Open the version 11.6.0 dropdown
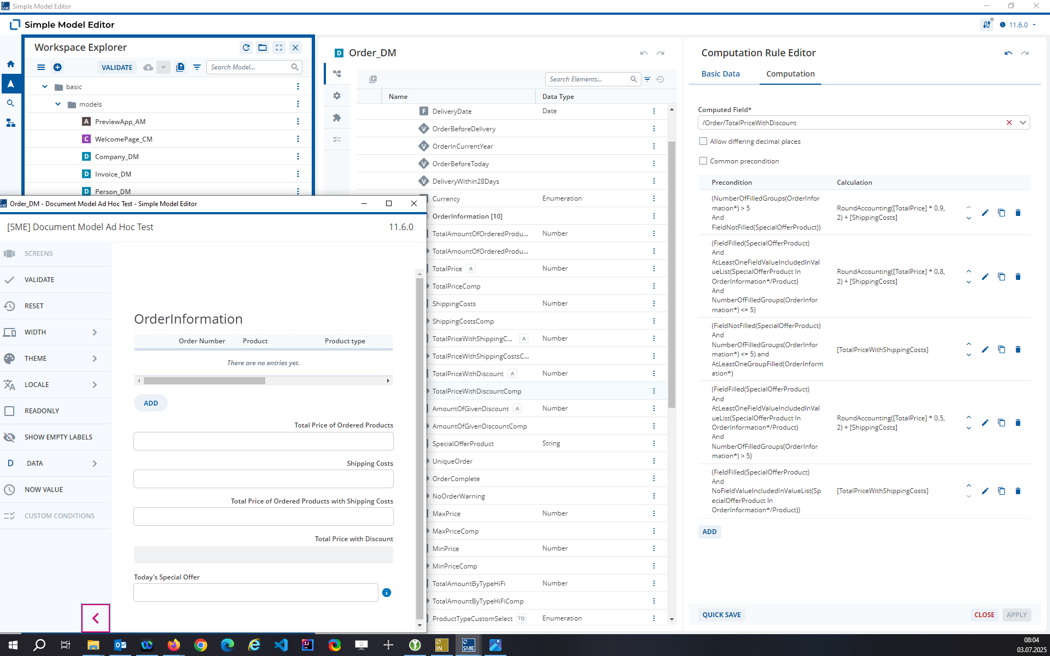Image resolution: width=1050 pixels, height=656 pixels. pos(1018,25)
